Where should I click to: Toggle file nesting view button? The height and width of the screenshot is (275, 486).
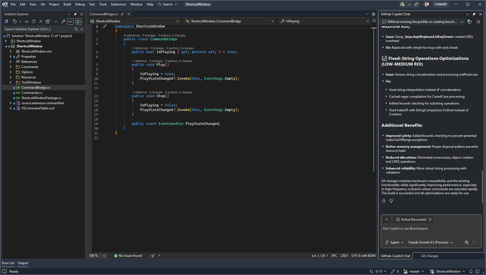point(79,21)
